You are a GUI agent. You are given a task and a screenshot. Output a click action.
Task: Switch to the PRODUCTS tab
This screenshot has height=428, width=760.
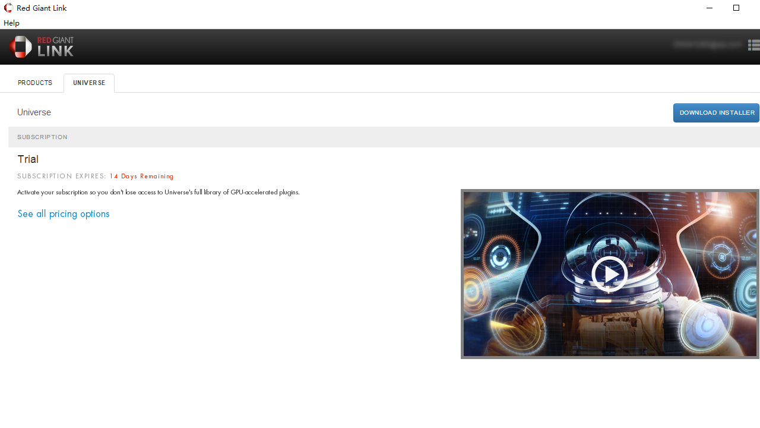pyautogui.click(x=34, y=83)
